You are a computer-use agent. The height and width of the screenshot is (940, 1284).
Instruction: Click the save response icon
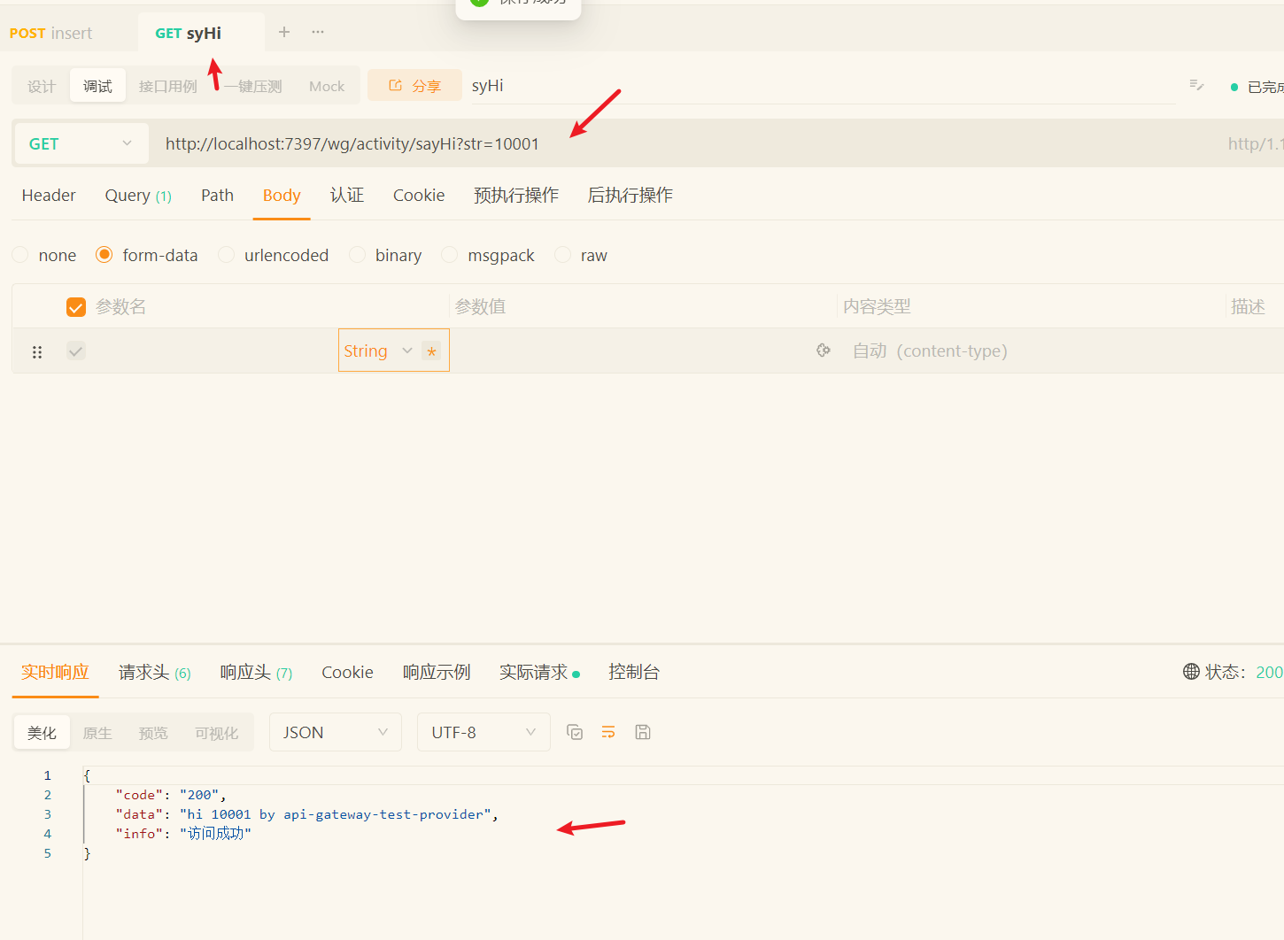[x=643, y=732]
